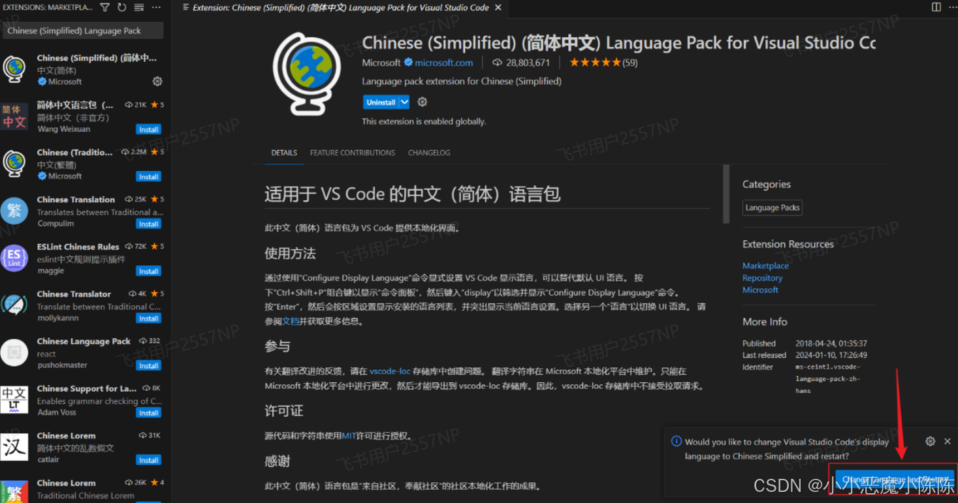Viewport: 958px width, 503px height.
Task: Open the extensions filter funnel icon
Action: coord(105,7)
